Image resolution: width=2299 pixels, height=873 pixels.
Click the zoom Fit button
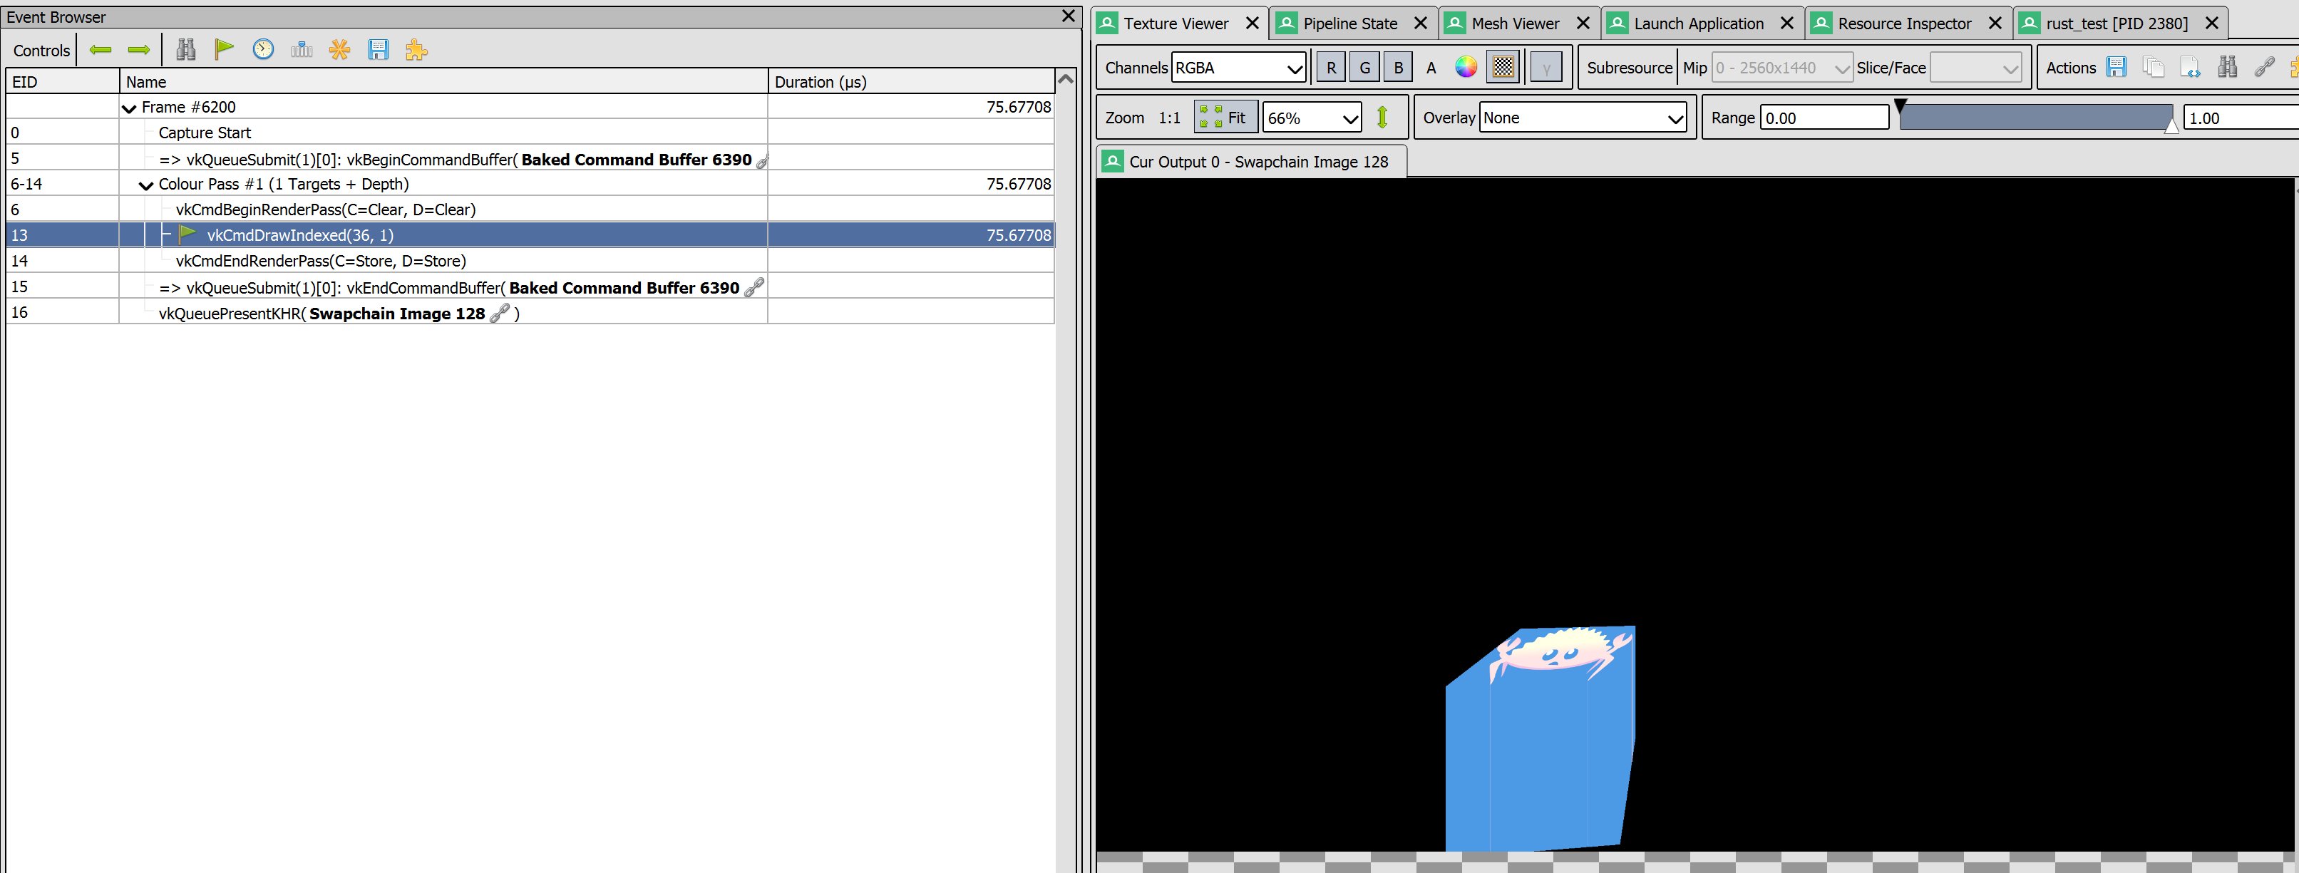click(1225, 117)
